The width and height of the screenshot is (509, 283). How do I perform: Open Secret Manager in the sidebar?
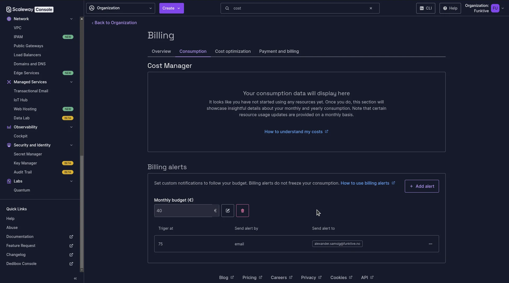pos(28,154)
